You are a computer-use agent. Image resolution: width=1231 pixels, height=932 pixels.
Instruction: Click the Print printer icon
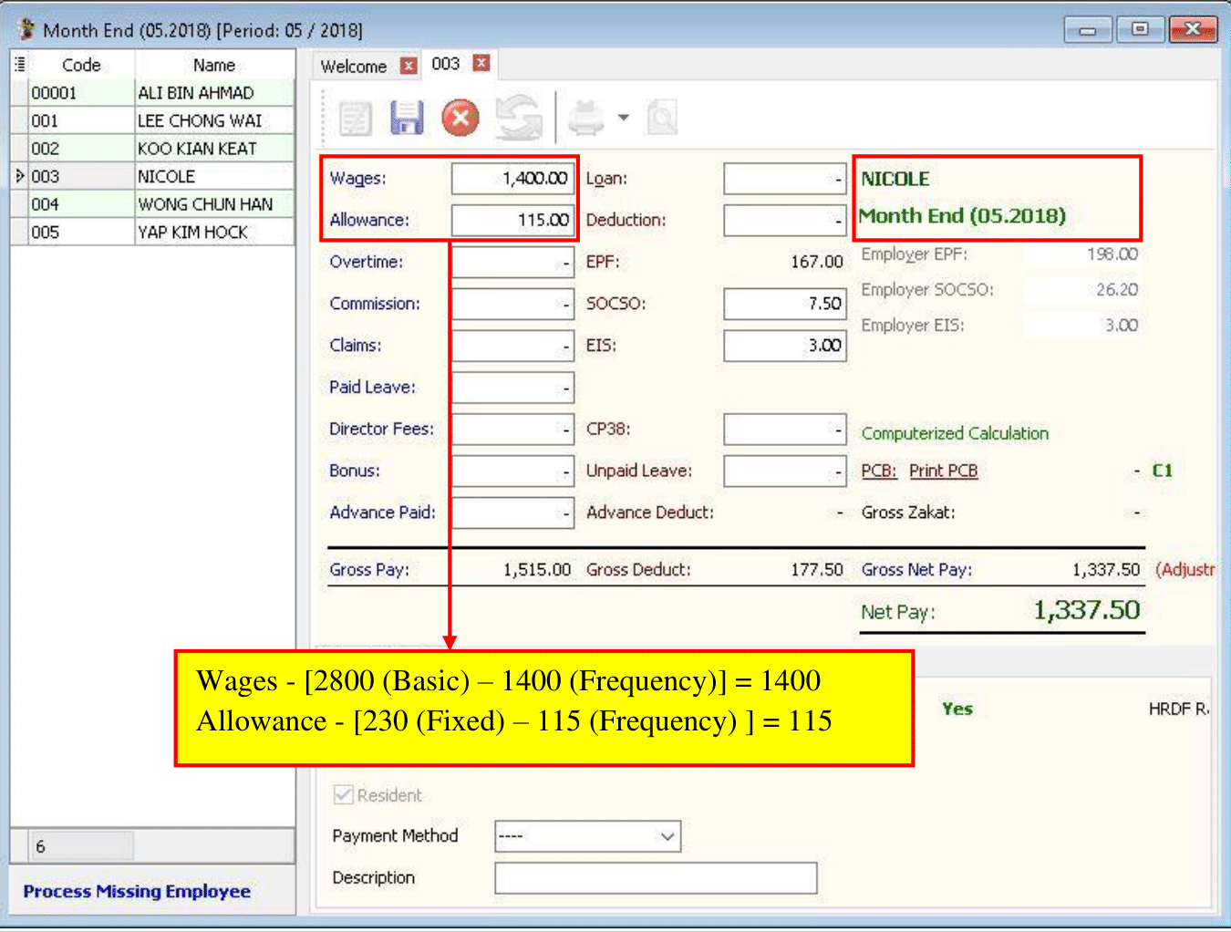tap(585, 119)
